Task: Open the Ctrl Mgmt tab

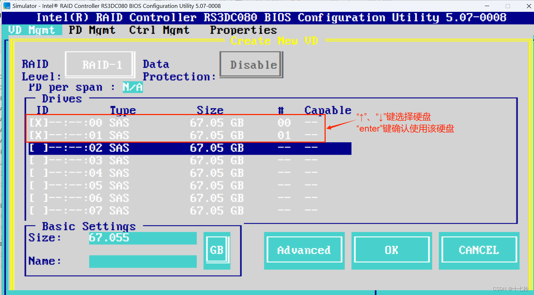Action: click(159, 30)
